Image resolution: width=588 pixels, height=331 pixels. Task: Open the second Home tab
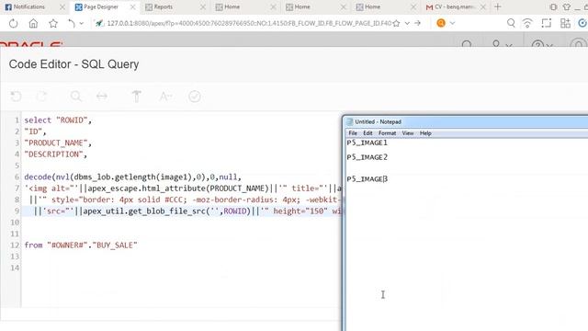click(x=302, y=6)
